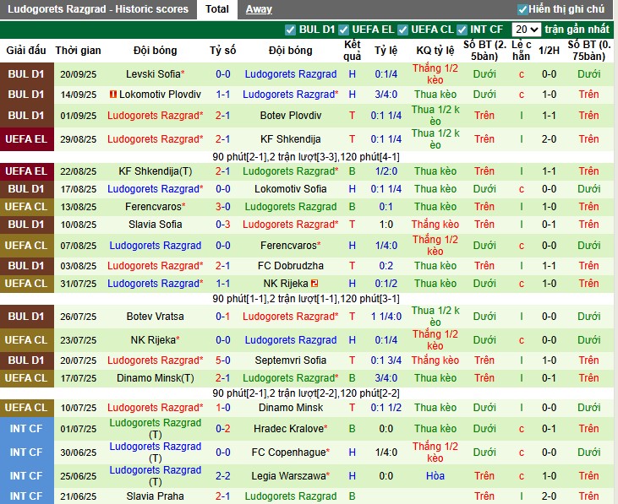Screen dimensions: 618x504
Task: Switch to the Total tab
Action: pos(216,9)
